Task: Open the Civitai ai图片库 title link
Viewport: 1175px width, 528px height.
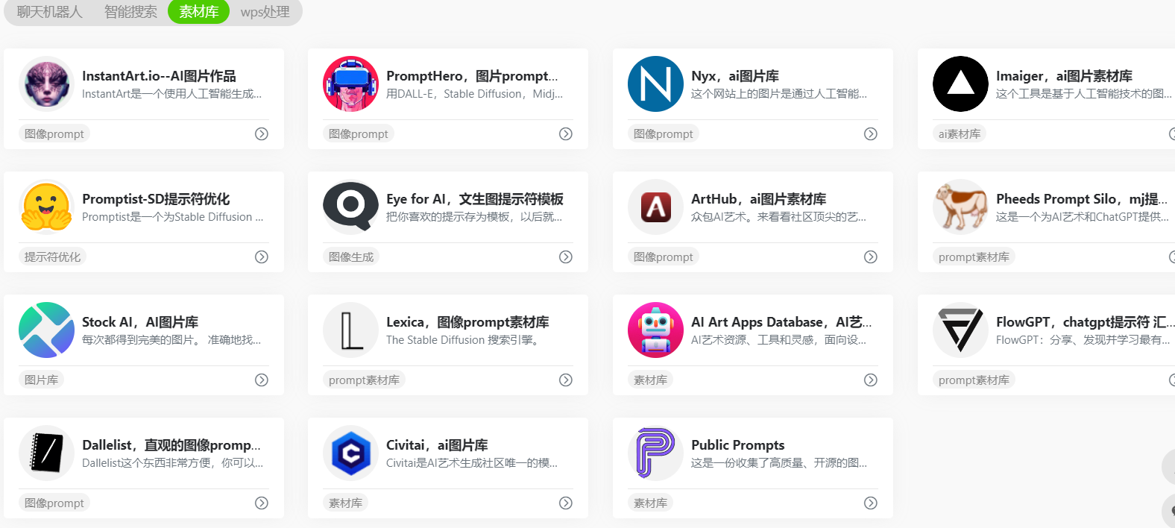Action: 437,445
